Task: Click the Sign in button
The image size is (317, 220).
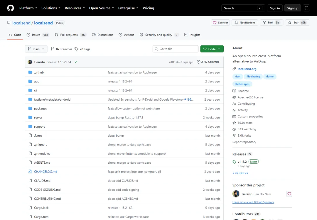Action: click(x=275, y=8)
